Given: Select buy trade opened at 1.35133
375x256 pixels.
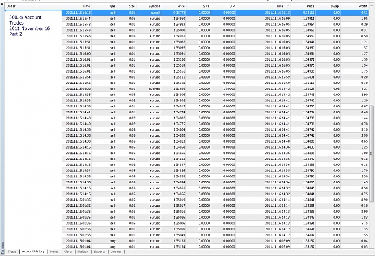Looking at the screenshot, I should pos(215,240).
